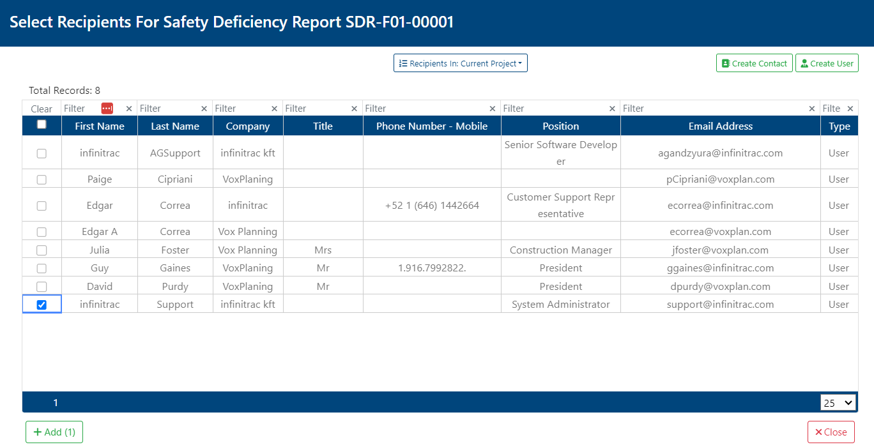
Task: Clear the Company filter using its x icon
Action: pyautogui.click(x=275, y=109)
